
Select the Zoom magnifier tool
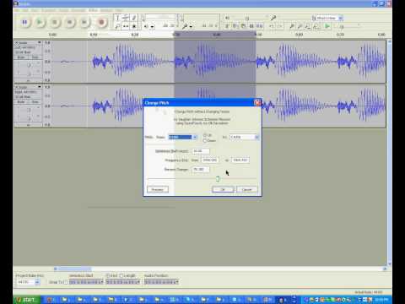(x=117, y=26)
